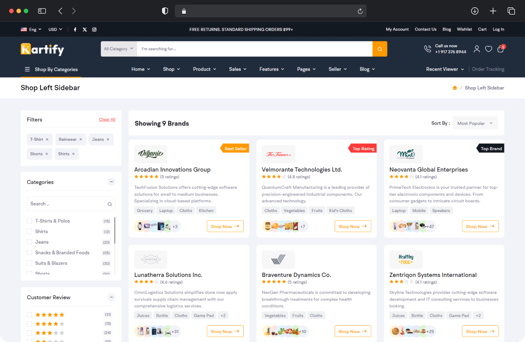Open the USD currency dropdown

tap(55, 30)
